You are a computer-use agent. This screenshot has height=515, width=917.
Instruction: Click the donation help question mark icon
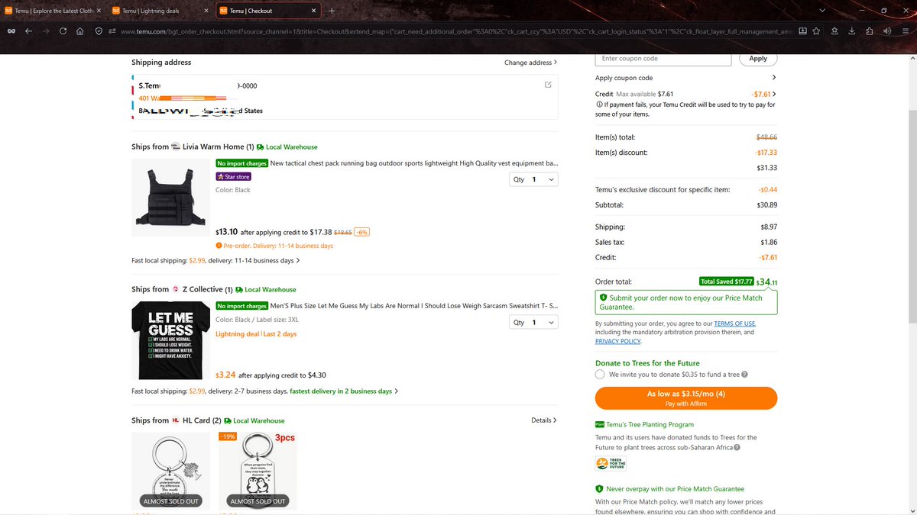[x=744, y=375]
